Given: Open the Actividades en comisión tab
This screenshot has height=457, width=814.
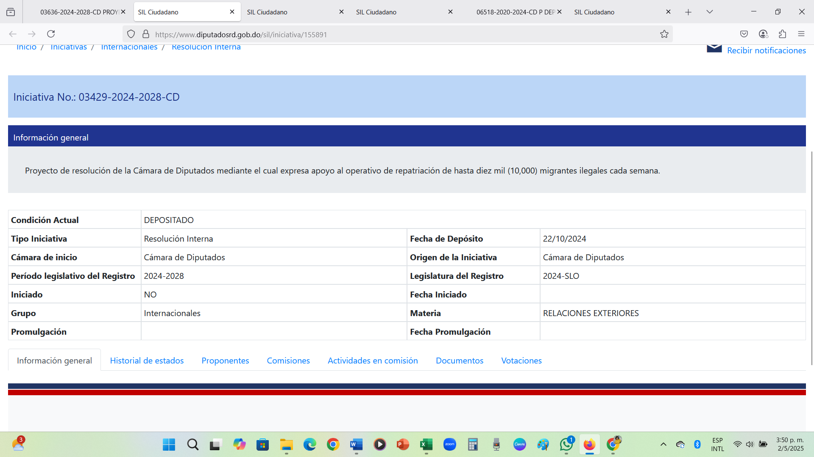Looking at the screenshot, I should 373,361.
